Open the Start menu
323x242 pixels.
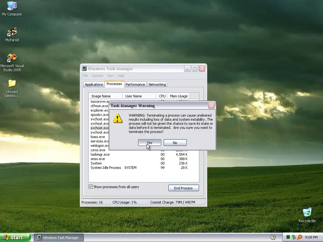click(x=15, y=237)
